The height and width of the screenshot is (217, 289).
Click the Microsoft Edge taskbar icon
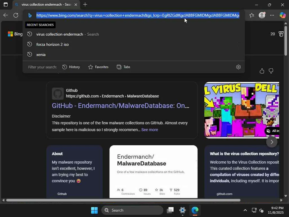(195, 210)
